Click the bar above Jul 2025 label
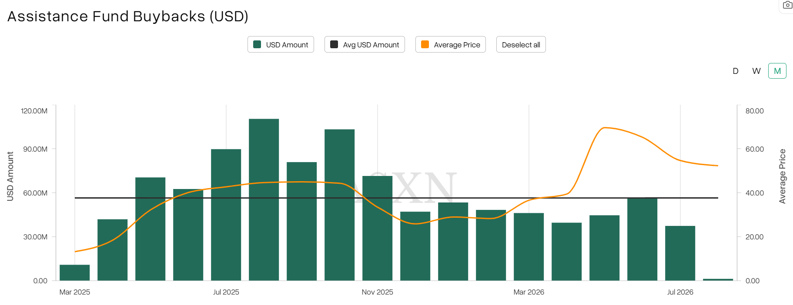This screenshot has height=305, width=793. [x=226, y=215]
